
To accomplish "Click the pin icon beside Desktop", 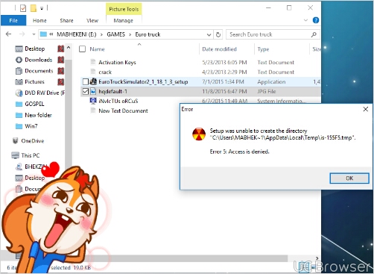I will (x=61, y=49).
